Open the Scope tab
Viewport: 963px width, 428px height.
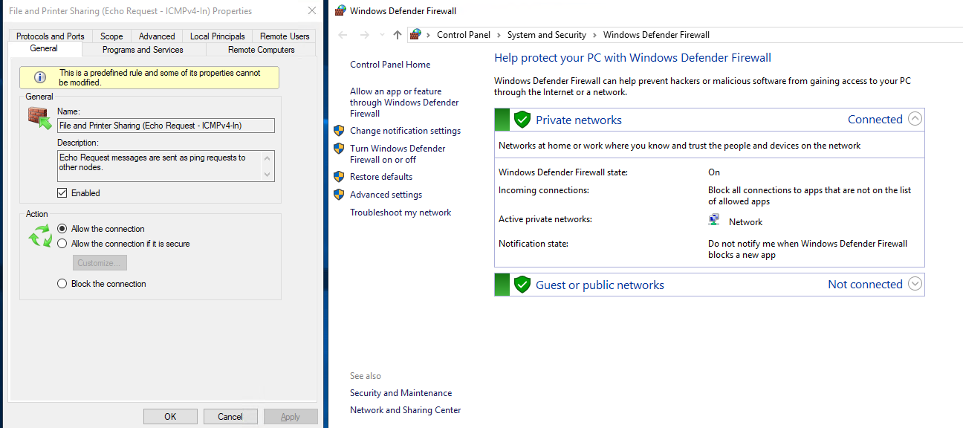pyautogui.click(x=111, y=36)
